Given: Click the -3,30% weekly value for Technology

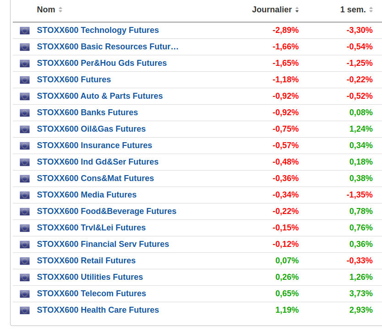Looking at the screenshot, I should (x=360, y=30).
